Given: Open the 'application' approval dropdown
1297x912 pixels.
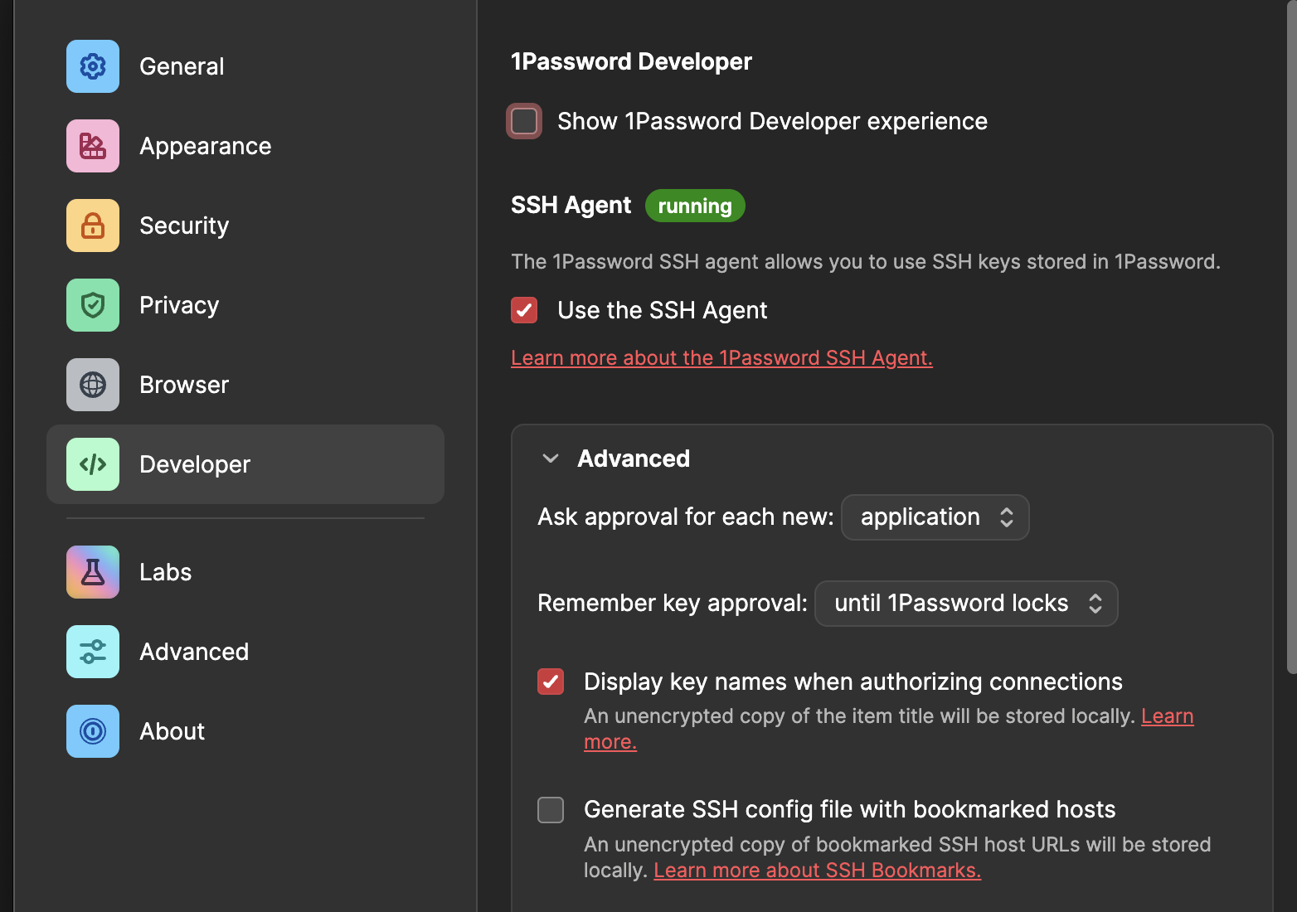Looking at the screenshot, I should (x=935, y=517).
